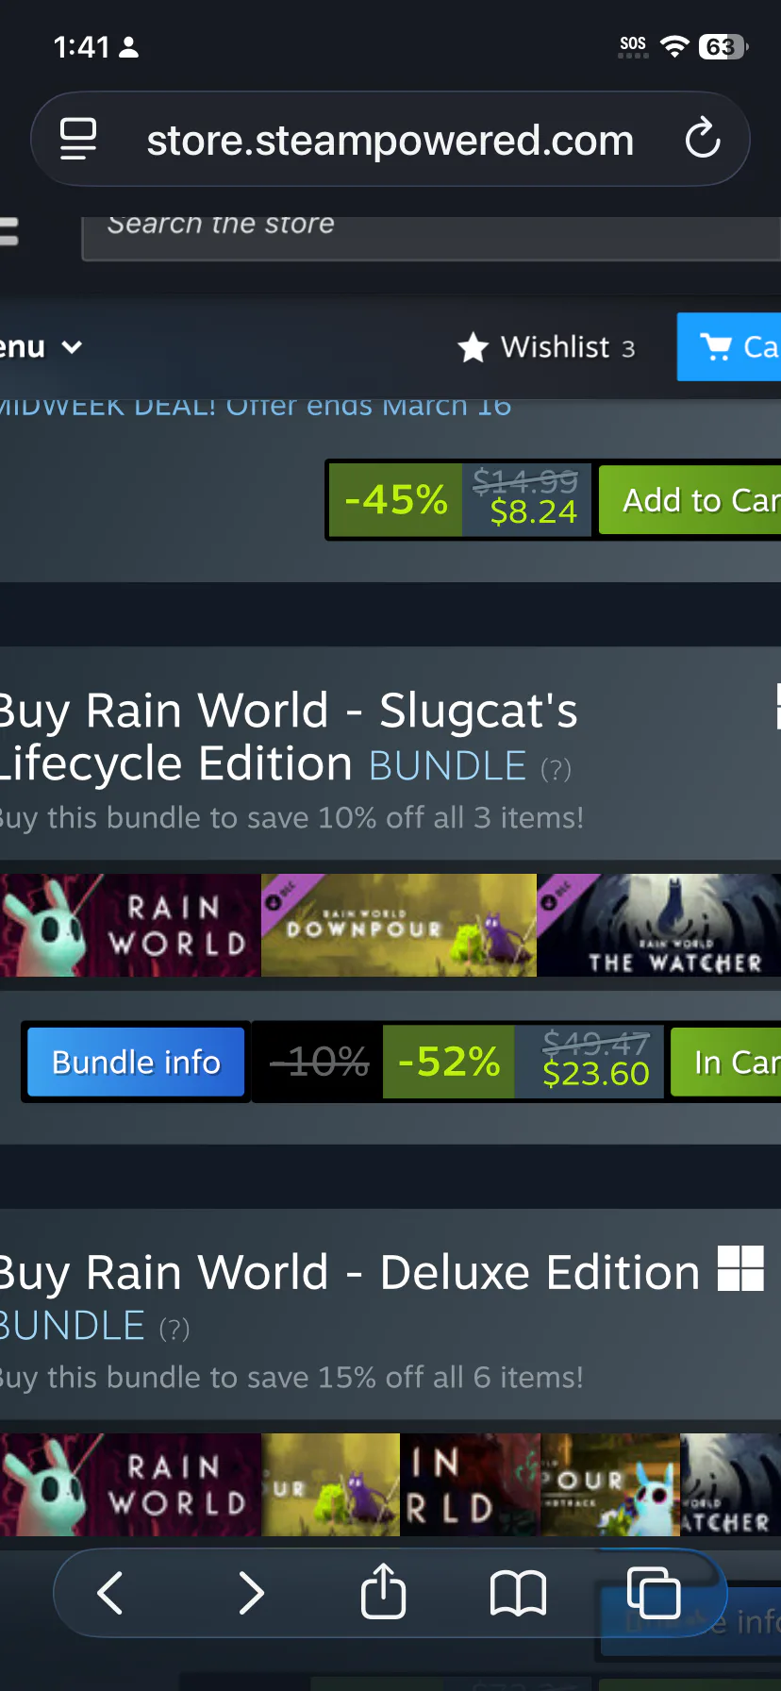Open the reader/page settings icon in address bar

coord(78,140)
